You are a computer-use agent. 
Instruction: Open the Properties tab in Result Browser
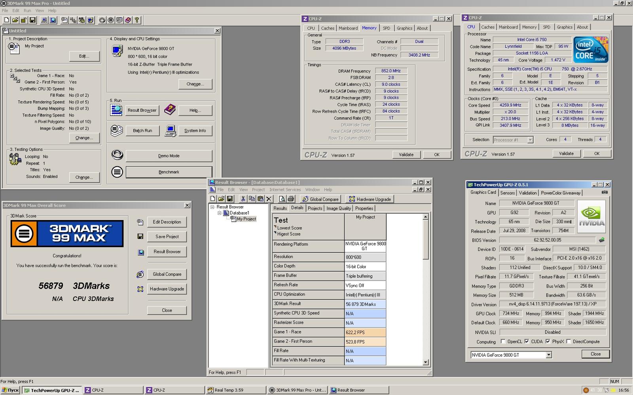364,208
